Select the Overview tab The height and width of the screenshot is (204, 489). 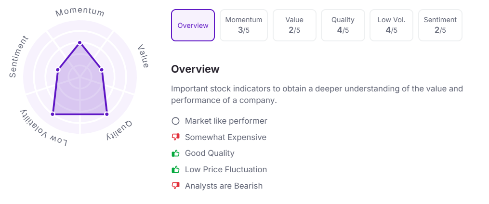pyautogui.click(x=193, y=25)
